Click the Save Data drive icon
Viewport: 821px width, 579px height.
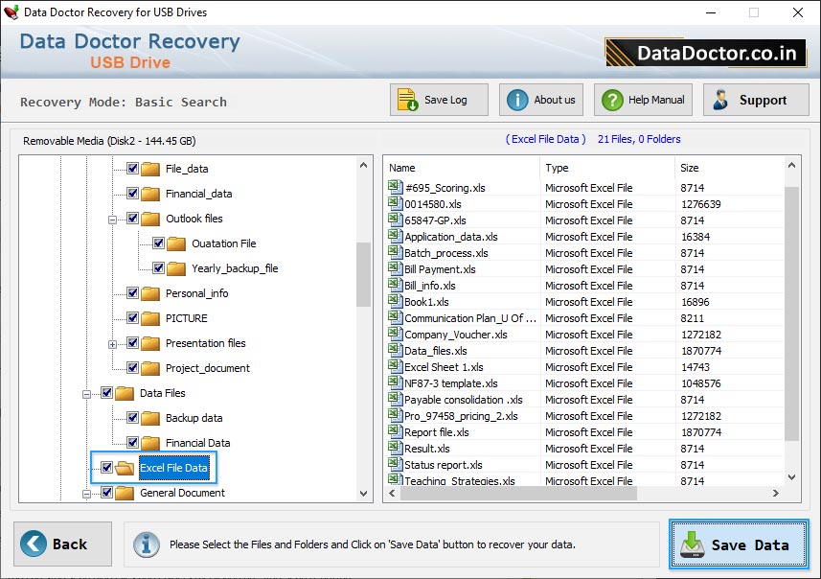coord(692,544)
